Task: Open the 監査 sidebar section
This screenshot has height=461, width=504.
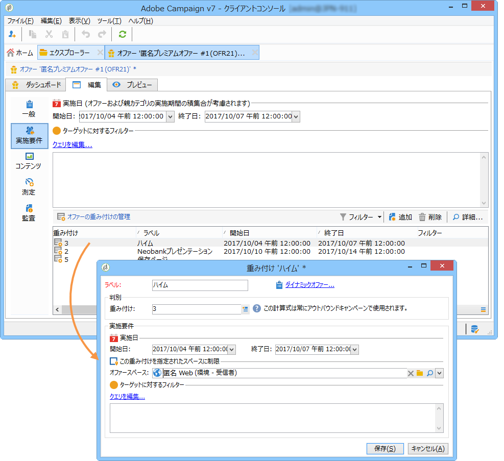Action: click(29, 213)
